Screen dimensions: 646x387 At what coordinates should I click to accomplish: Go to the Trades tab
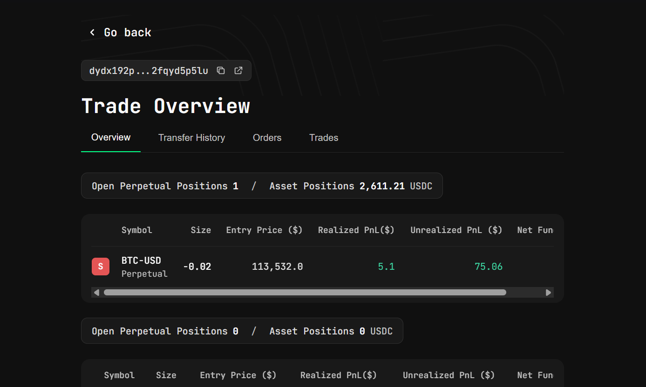point(324,138)
